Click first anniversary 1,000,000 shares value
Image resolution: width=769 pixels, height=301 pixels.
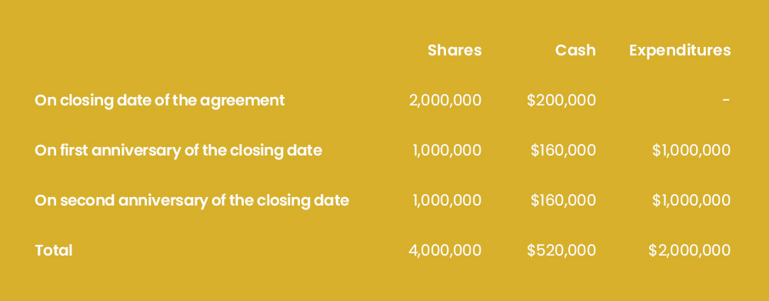click(x=447, y=151)
